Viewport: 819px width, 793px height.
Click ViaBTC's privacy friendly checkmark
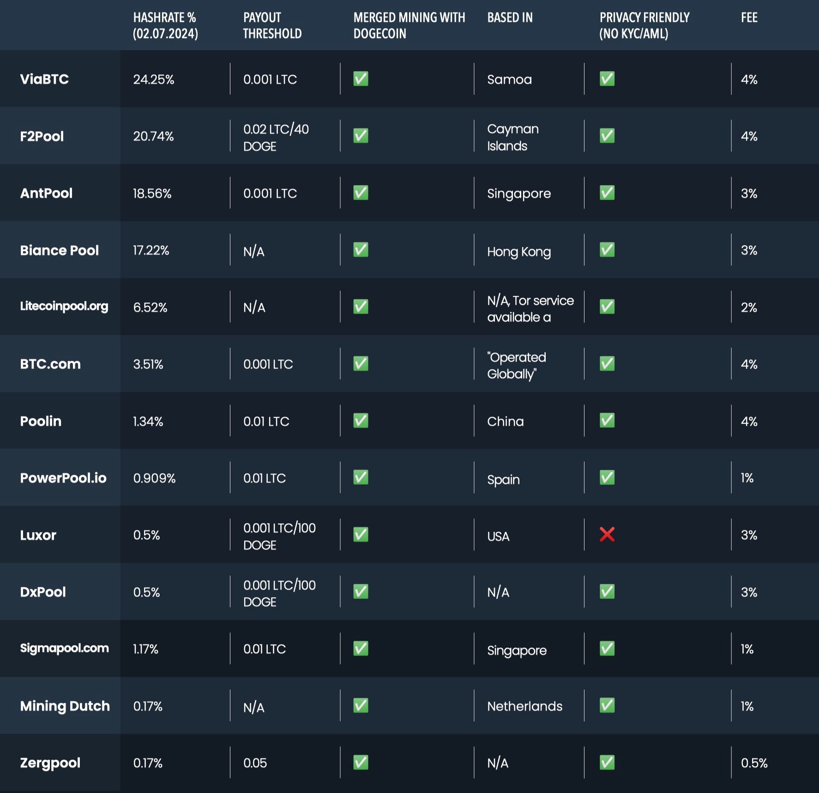(607, 79)
